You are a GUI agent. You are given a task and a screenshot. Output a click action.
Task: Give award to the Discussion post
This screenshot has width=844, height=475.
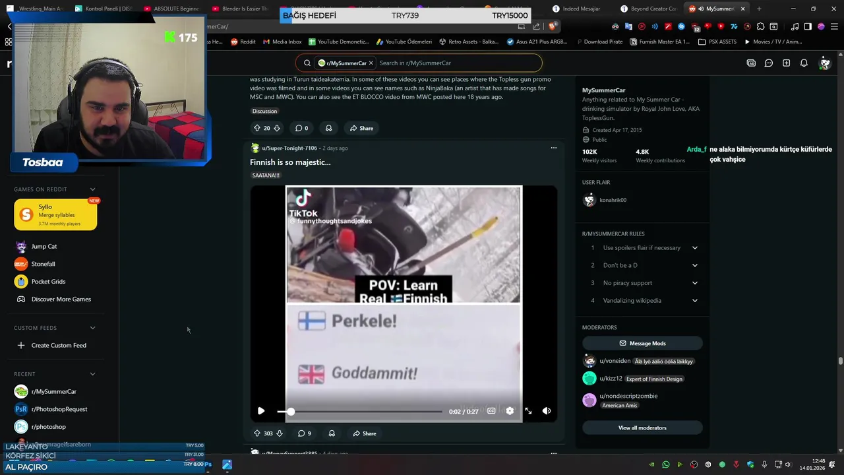328,128
